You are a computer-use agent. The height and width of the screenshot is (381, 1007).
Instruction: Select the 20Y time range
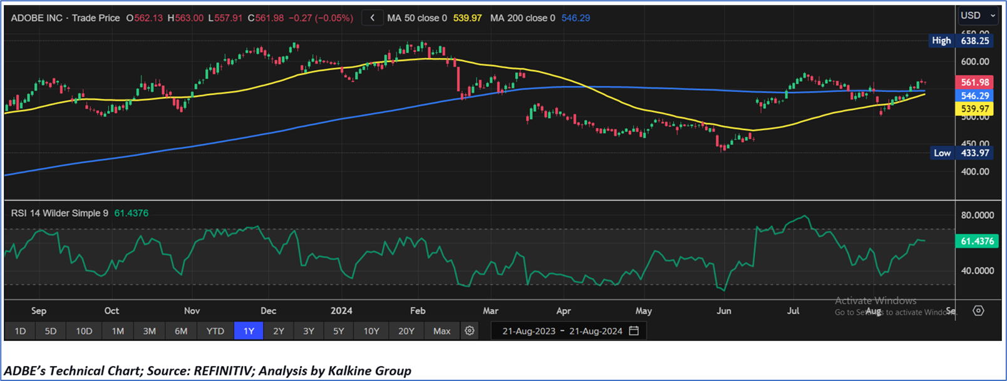(406, 331)
